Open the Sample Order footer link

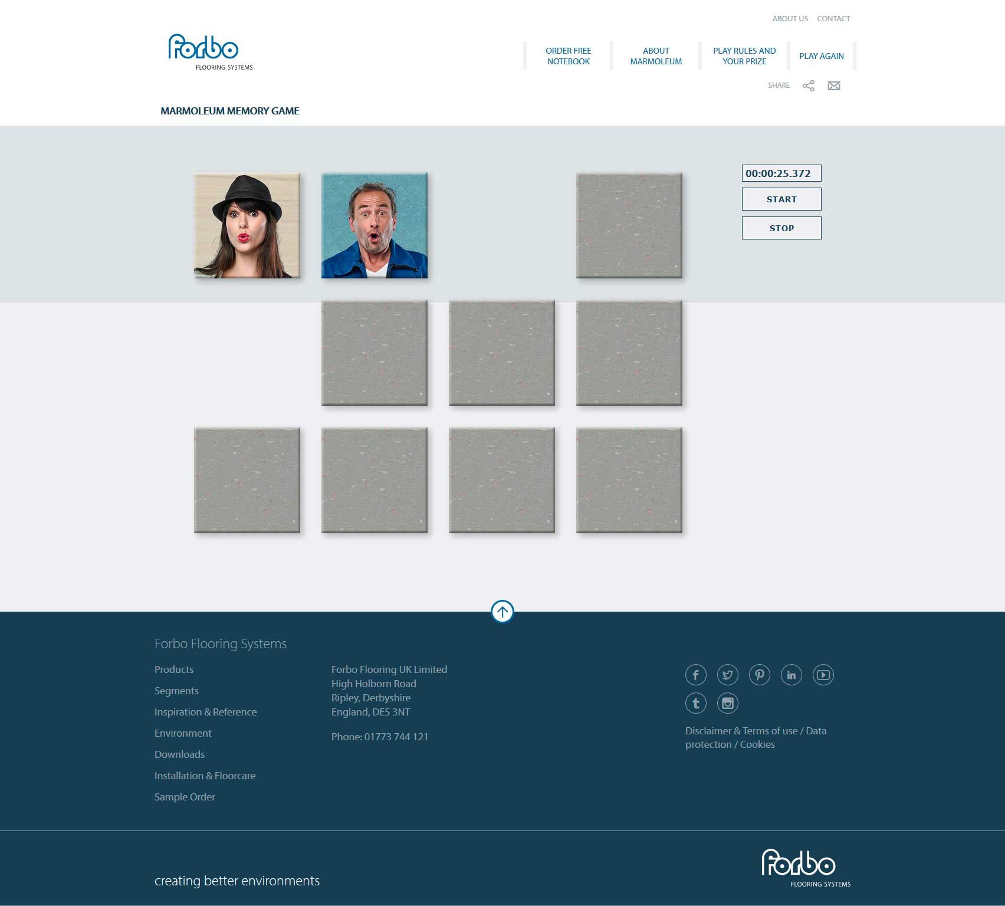(185, 797)
